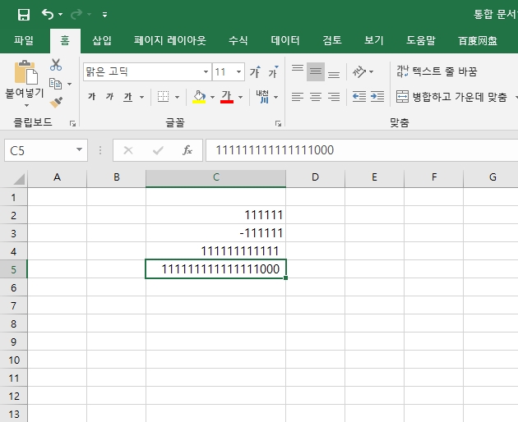
Task: Select cell C4 containing 111111111111
Action: 215,251
